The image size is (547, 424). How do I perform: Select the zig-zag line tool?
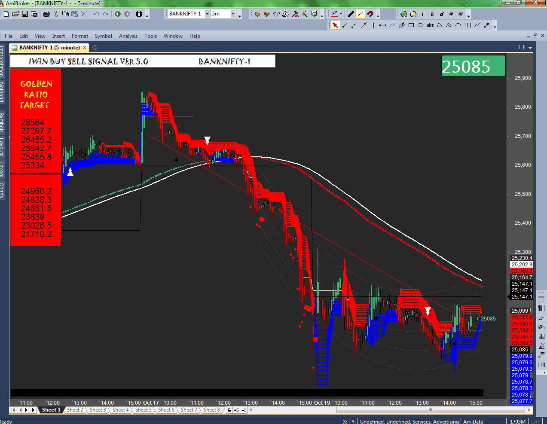tap(477, 25)
